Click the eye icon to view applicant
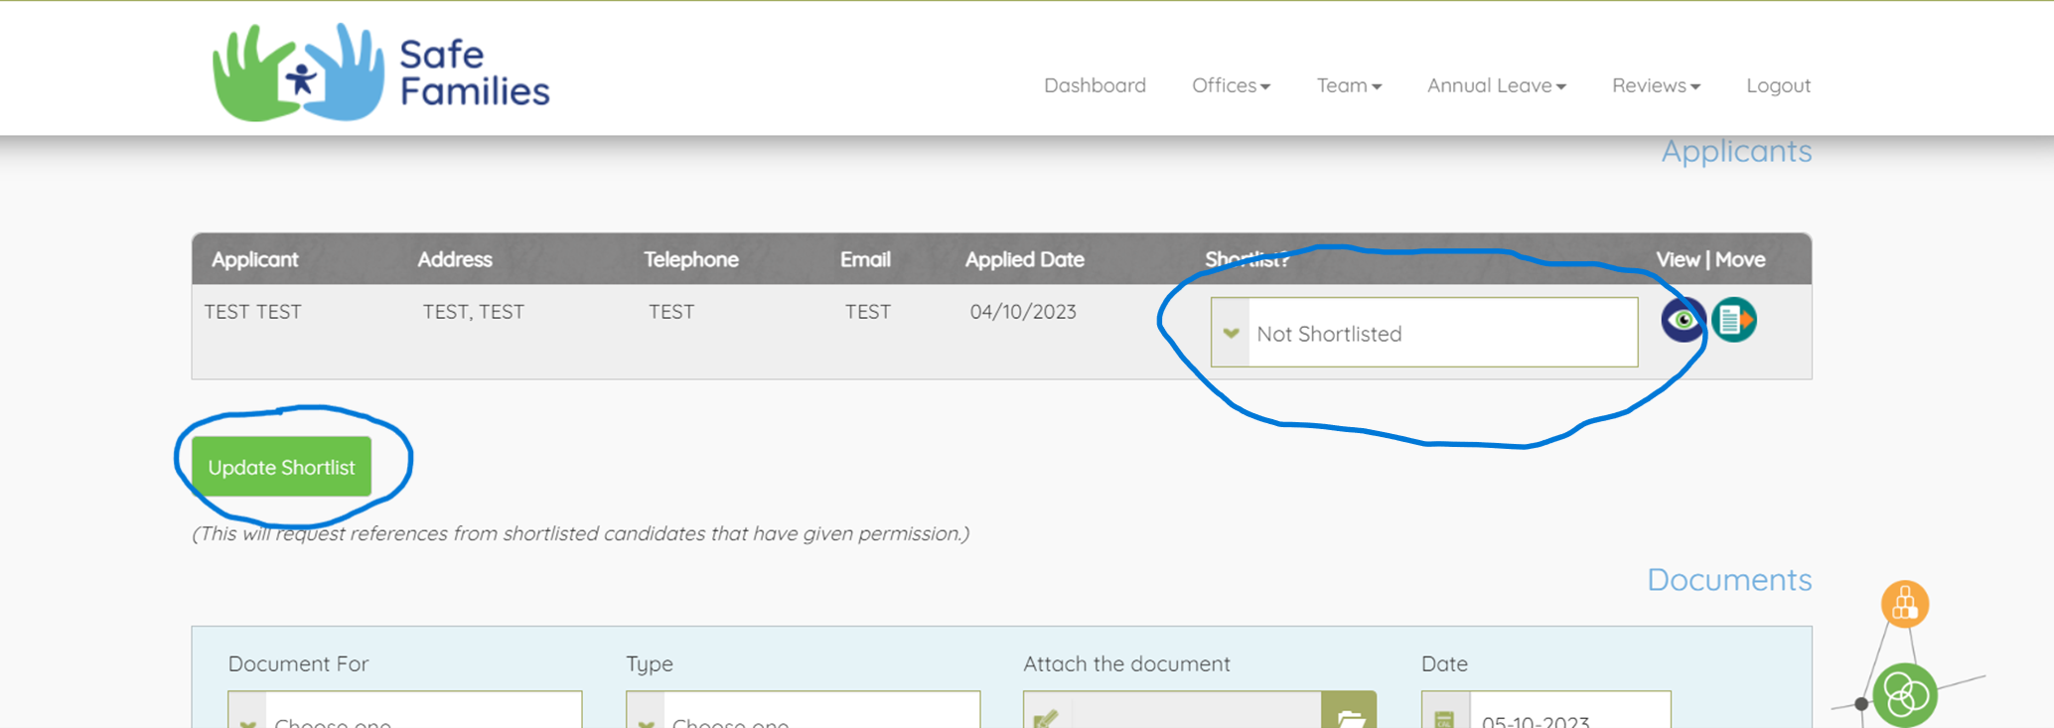Image resolution: width=2054 pixels, height=728 pixels. pyautogui.click(x=1683, y=320)
